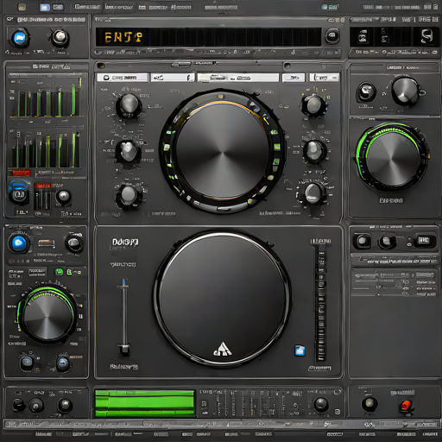Click the small knob beside the mini faders
Viewport: 442px width, 442px height.
pos(63,197)
